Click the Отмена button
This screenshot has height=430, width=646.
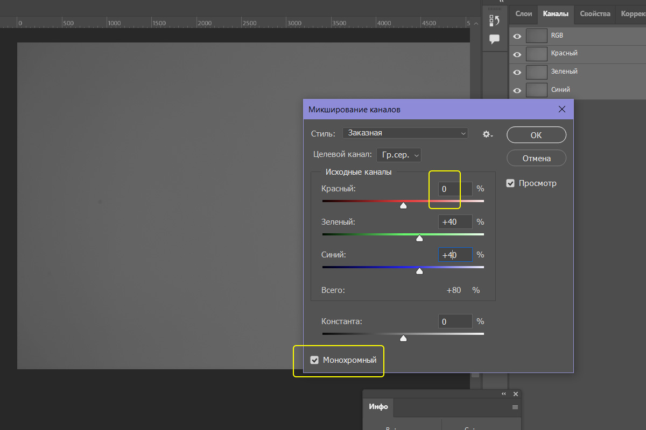536,158
